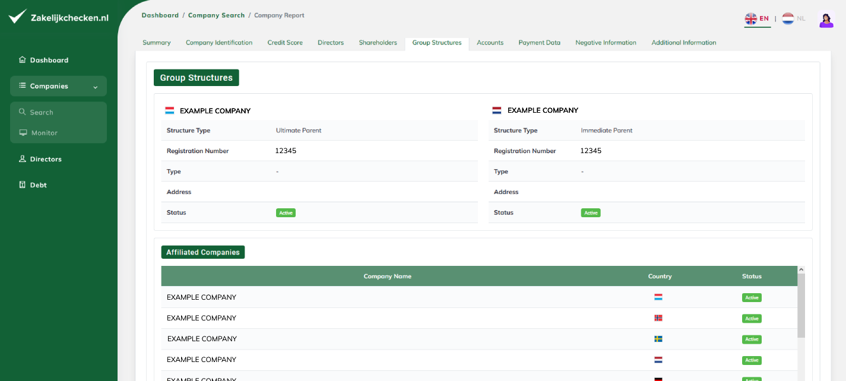Click the Country column header

tap(660, 277)
